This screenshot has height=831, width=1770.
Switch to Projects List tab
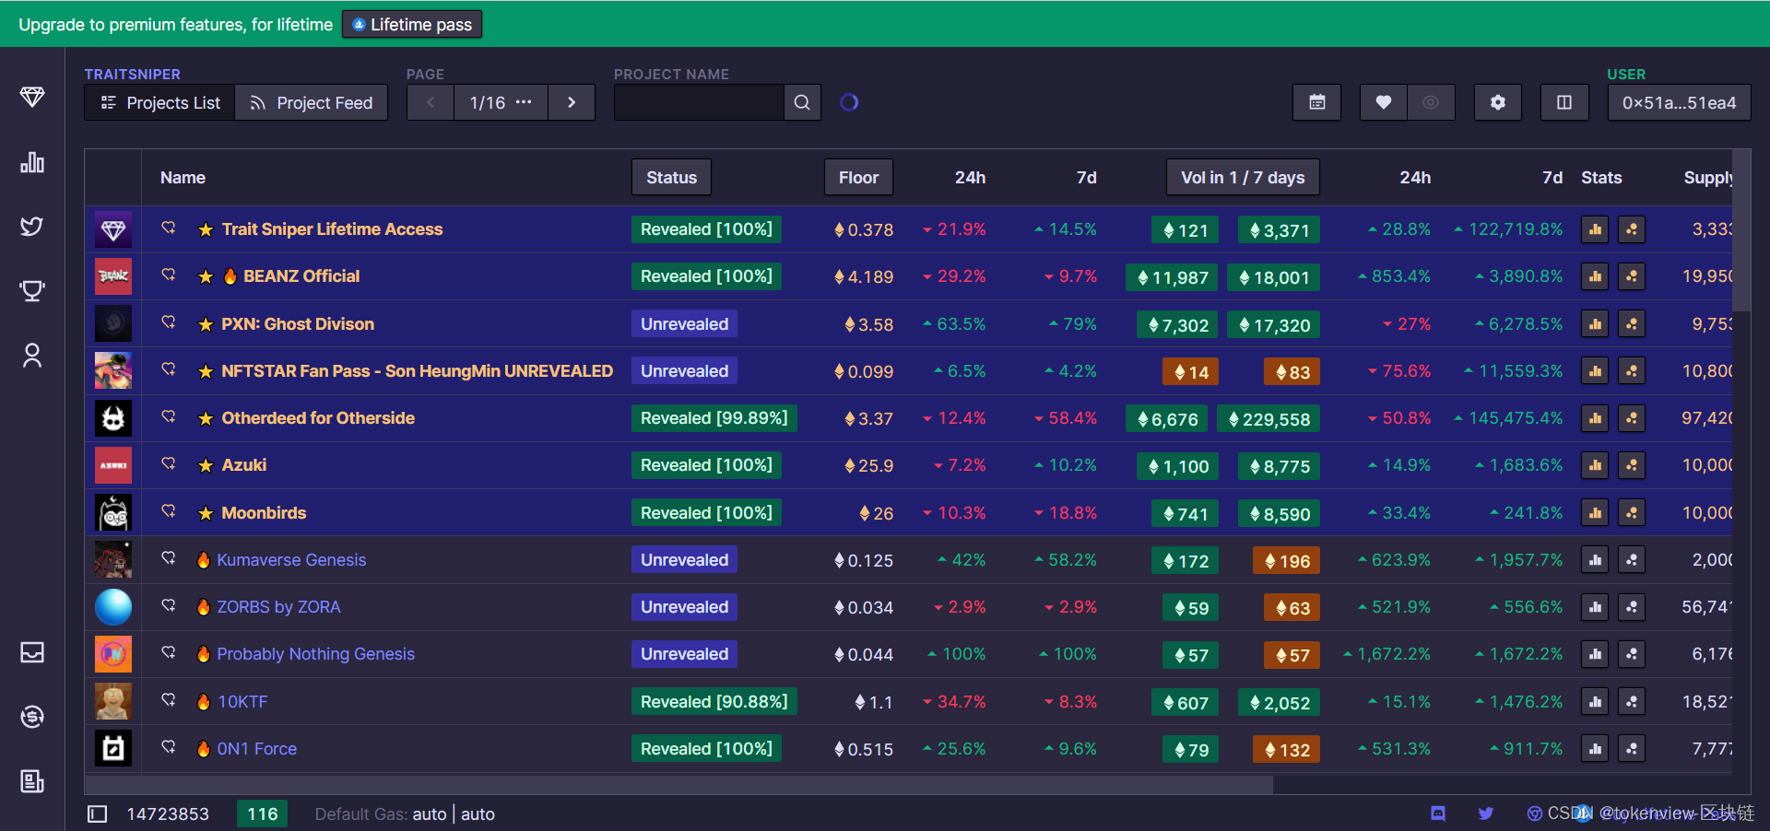pyautogui.click(x=160, y=102)
